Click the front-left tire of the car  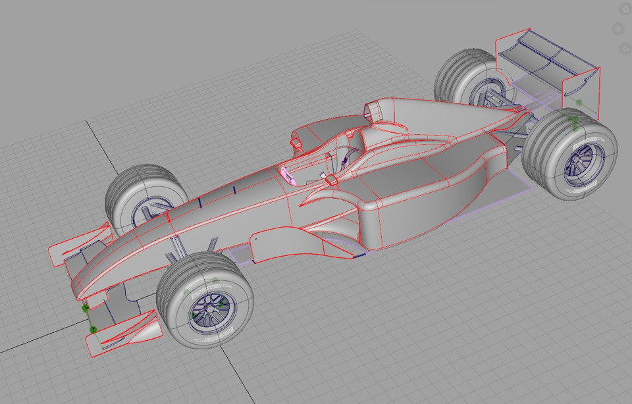pyautogui.click(x=142, y=197)
